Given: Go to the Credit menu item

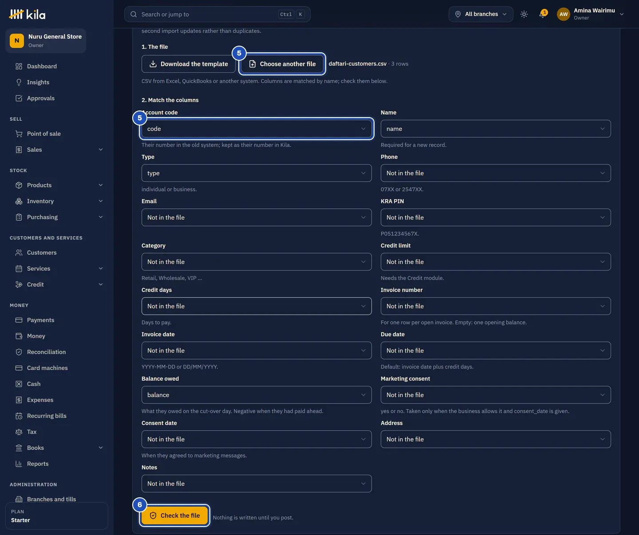Looking at the screenshot, I should (59, 285).
